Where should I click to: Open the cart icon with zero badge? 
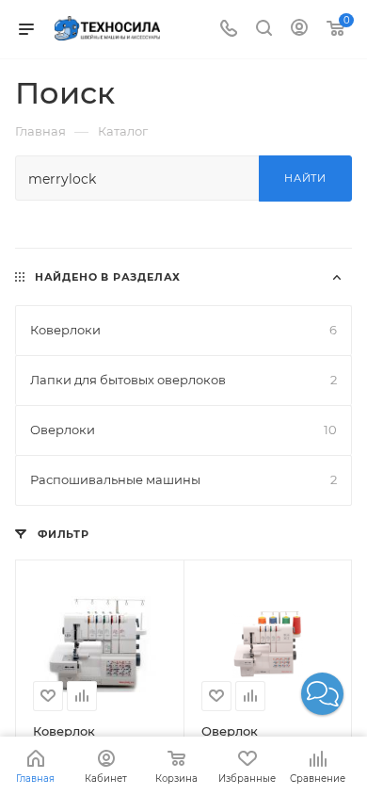[x=338, y=26]
